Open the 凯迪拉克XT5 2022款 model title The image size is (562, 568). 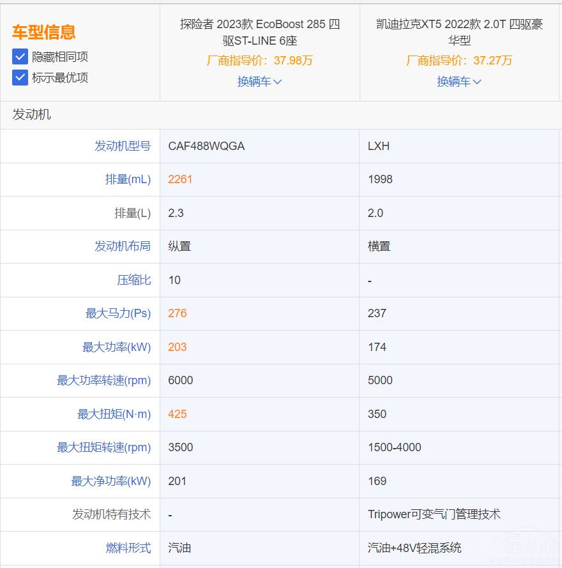[459, 33]
